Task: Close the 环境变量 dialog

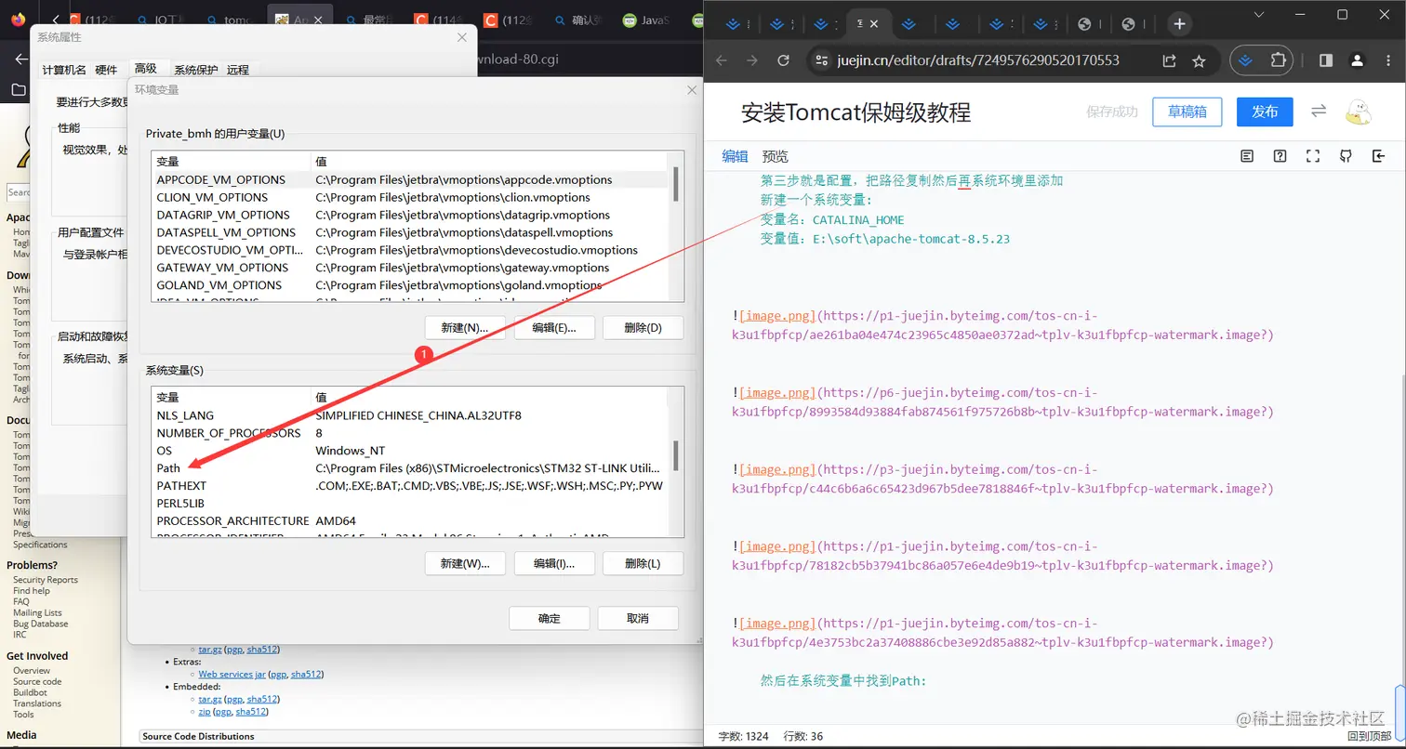Action: point(691,90)
